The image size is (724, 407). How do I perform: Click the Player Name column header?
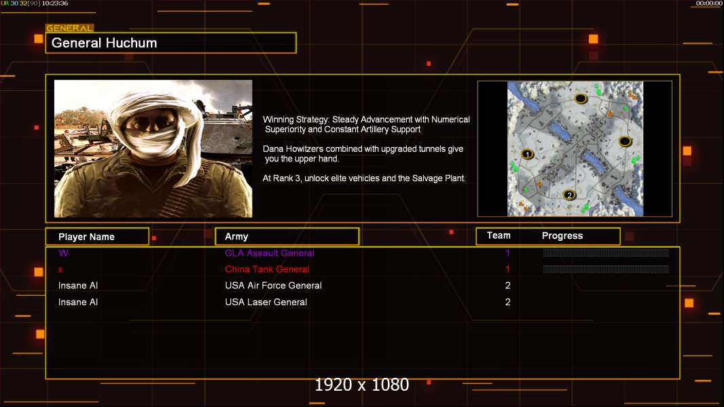tap(96, 237)
